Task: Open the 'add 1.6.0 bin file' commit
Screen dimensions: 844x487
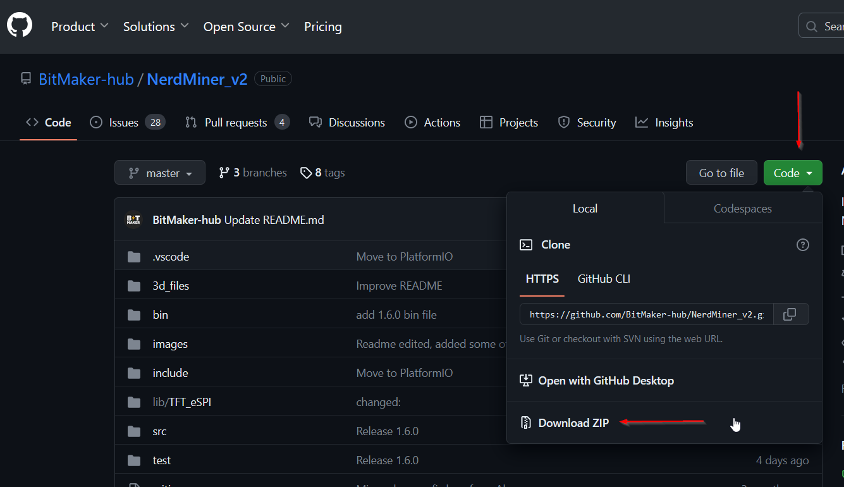Action: click(396, 315)
